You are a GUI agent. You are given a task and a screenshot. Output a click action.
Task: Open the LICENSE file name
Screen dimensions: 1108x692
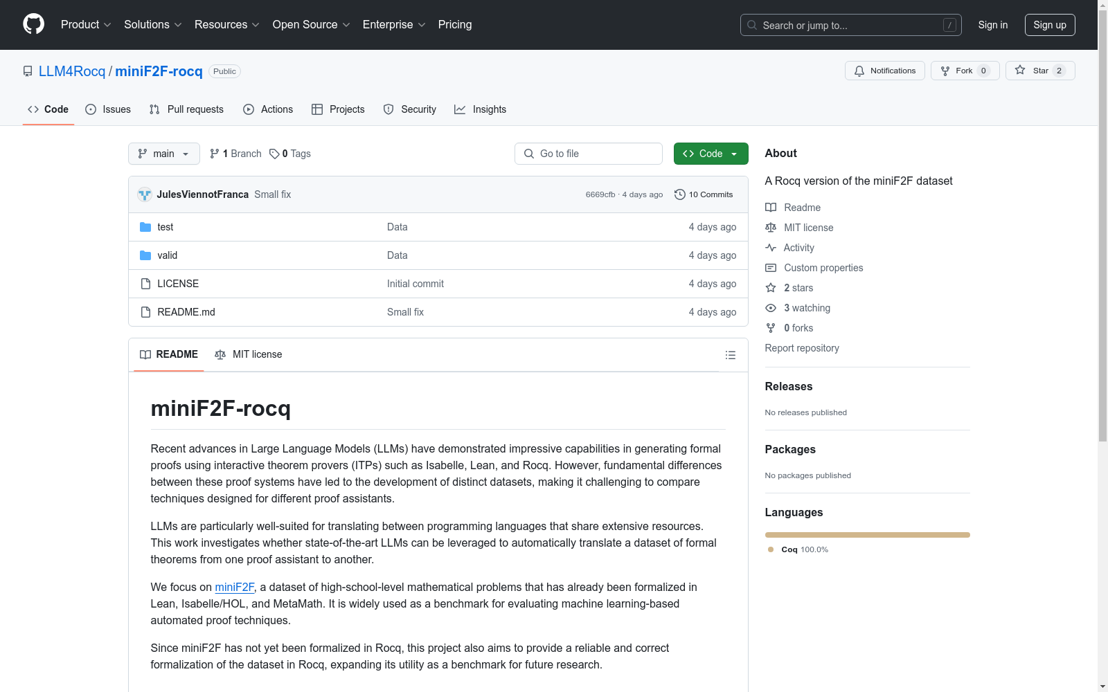[178, 284]
